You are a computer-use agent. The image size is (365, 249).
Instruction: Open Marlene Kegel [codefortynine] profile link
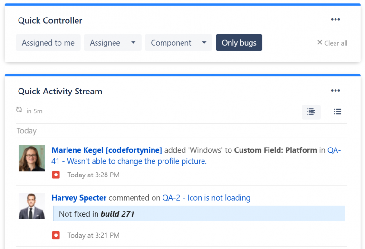pos(106,150)
